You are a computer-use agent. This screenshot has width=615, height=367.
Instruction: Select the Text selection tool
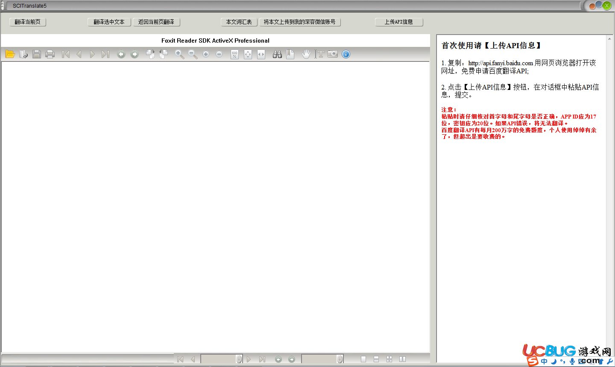coord(319,54)
